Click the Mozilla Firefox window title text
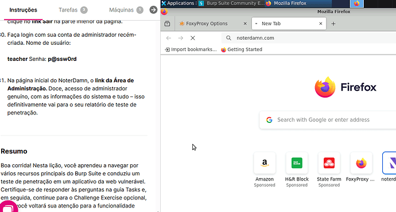396x212 pixels. click(x=333, y=11)
